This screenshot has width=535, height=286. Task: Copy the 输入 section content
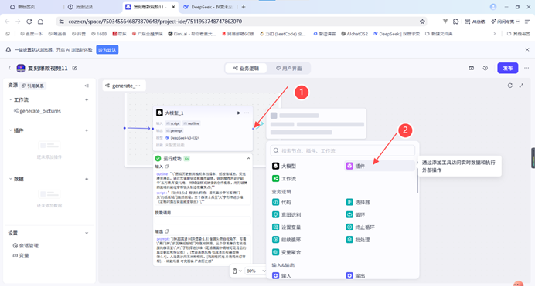tap(167, 167)
